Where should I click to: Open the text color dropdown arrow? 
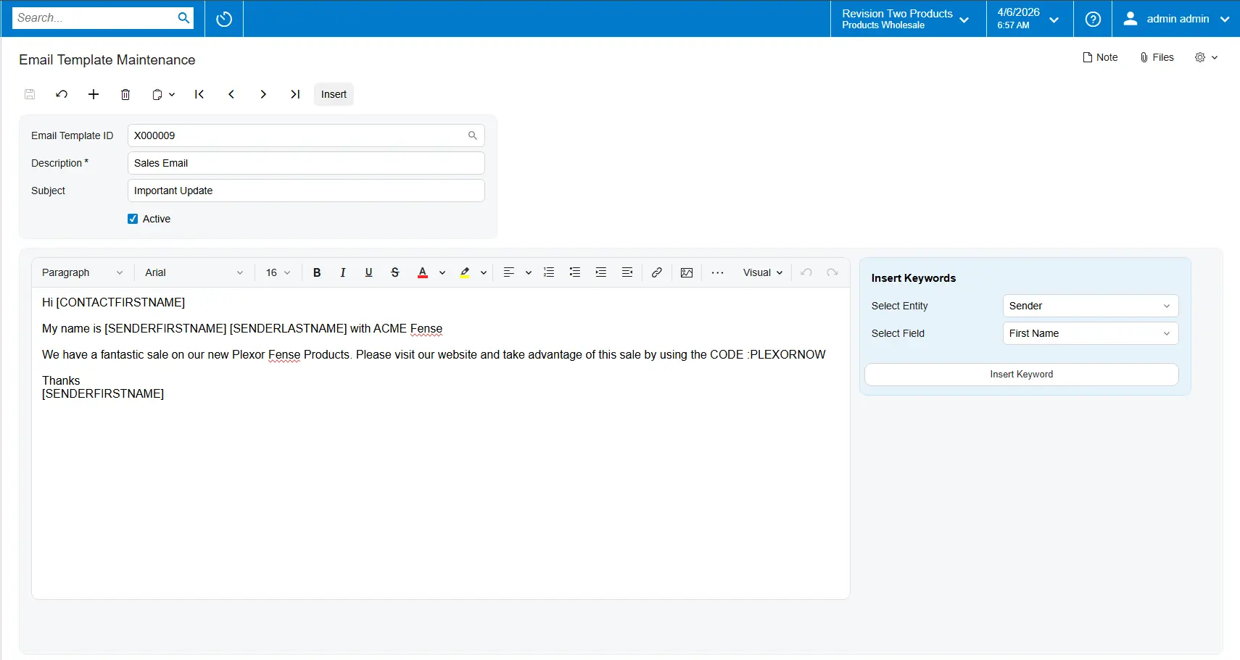point(442,273)
